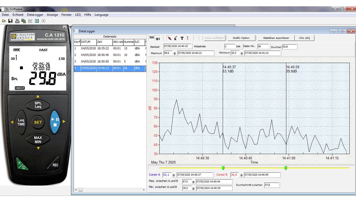Select dataset row 1 from 04/05/2020
356x200 pixels.
(105, 49)
